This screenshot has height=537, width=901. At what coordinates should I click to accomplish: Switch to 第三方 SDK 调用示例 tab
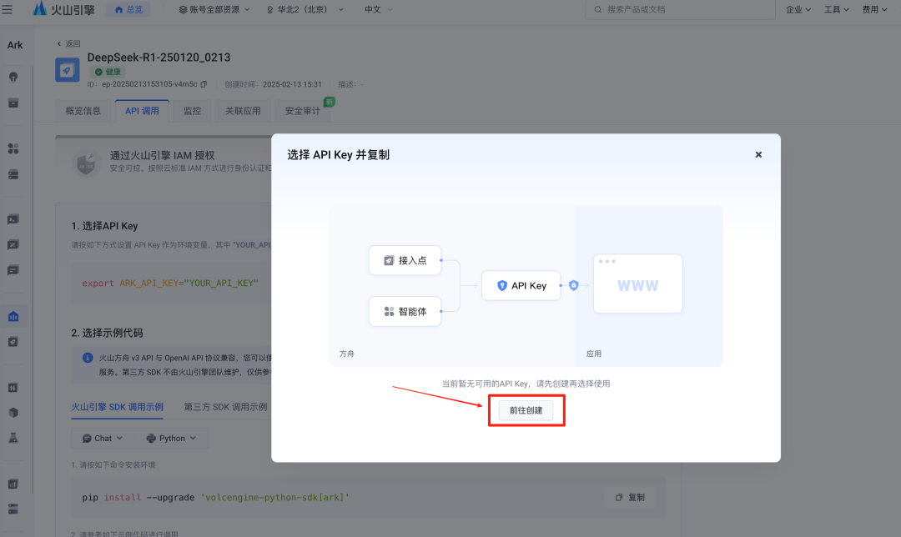click(225, 407)
